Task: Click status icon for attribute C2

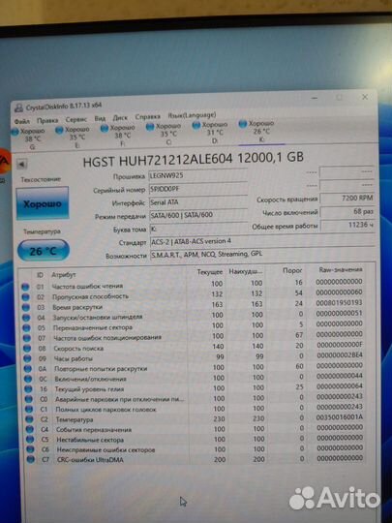Action: point(30,419)
